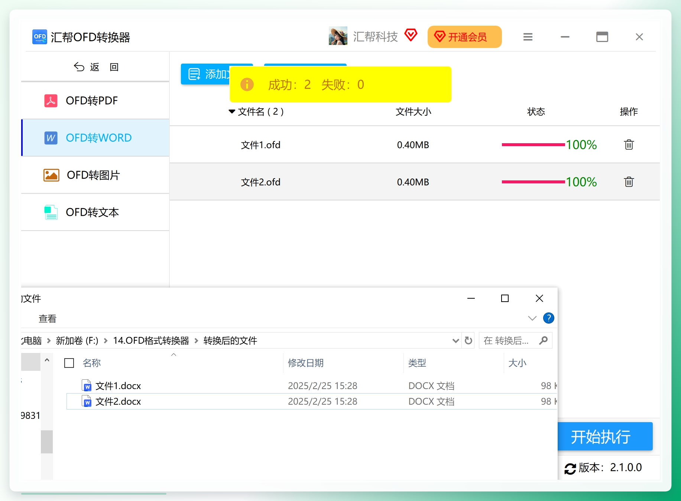Viewport: 681px width, 501px height.
Task: Click the navigation pane scrollbar thumb
Action: click(x=47, y=442)
